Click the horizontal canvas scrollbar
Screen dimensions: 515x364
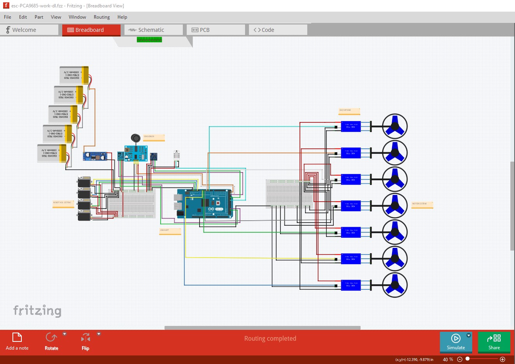point(263,328)
